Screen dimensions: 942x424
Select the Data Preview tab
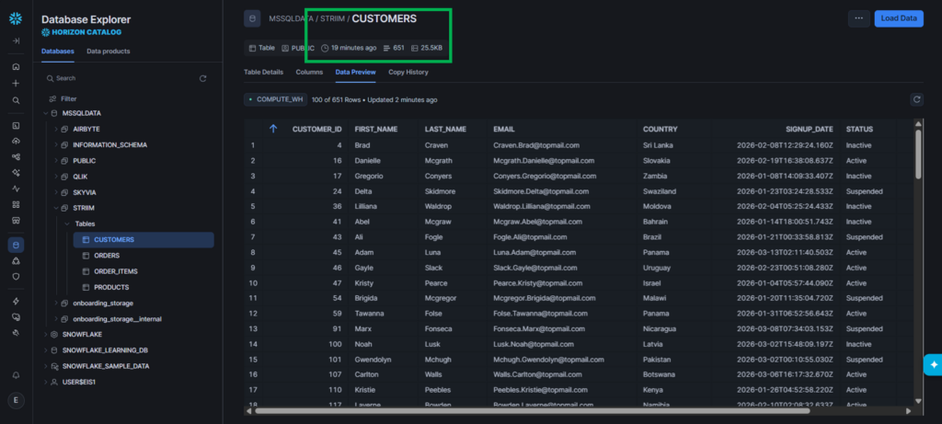[x=356, y=72]
